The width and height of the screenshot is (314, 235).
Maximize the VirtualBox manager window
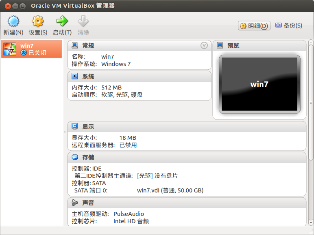23,6
